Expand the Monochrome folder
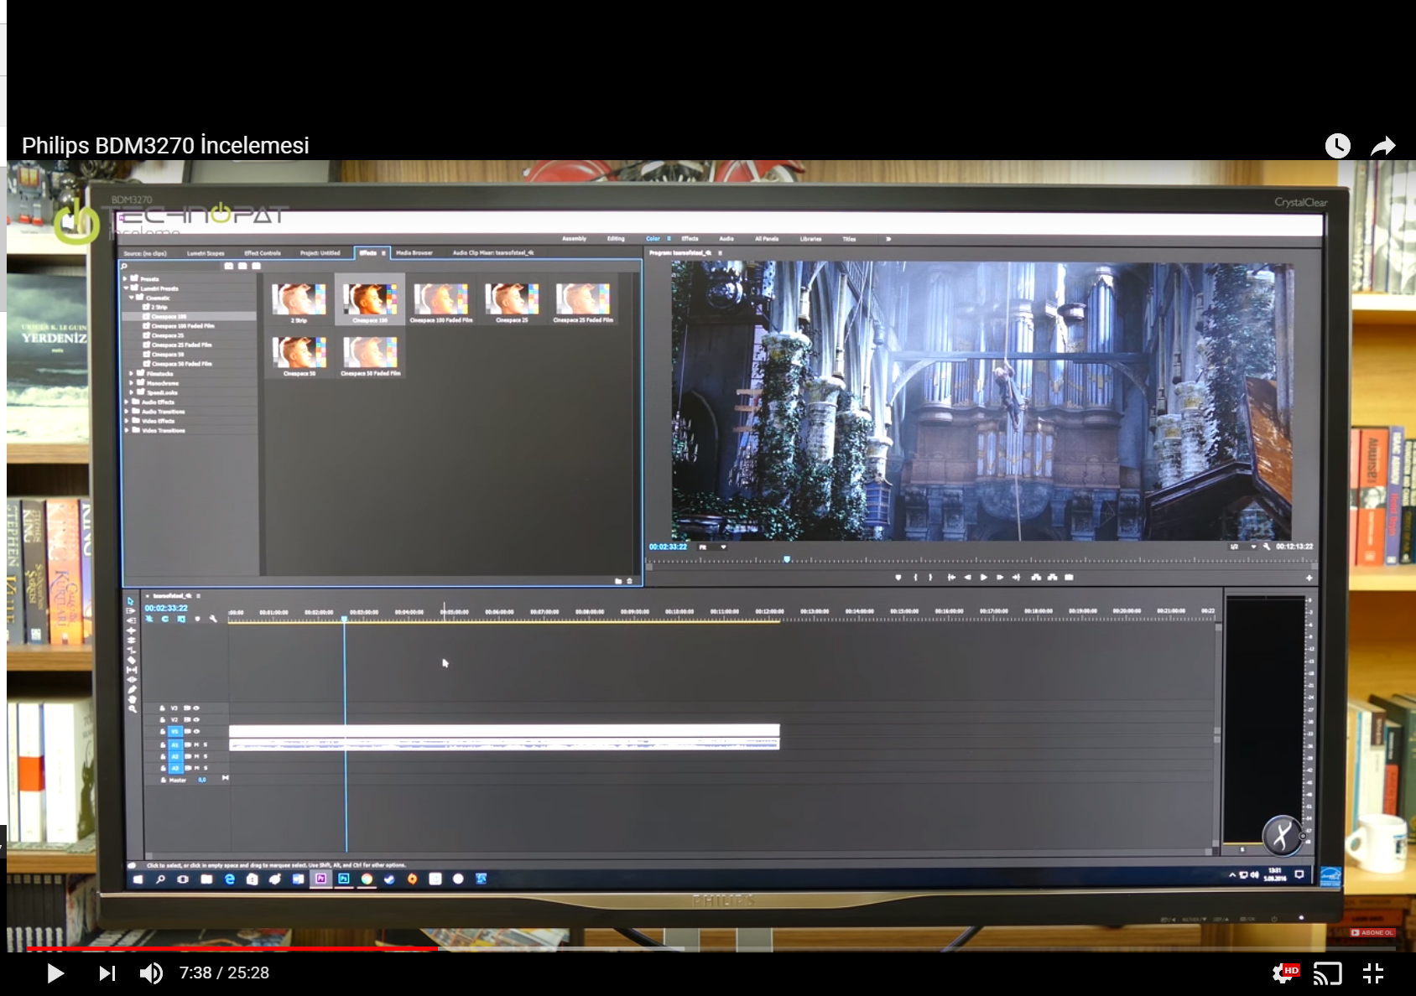Screen dimensions: 1416x996 click(132, 383)
